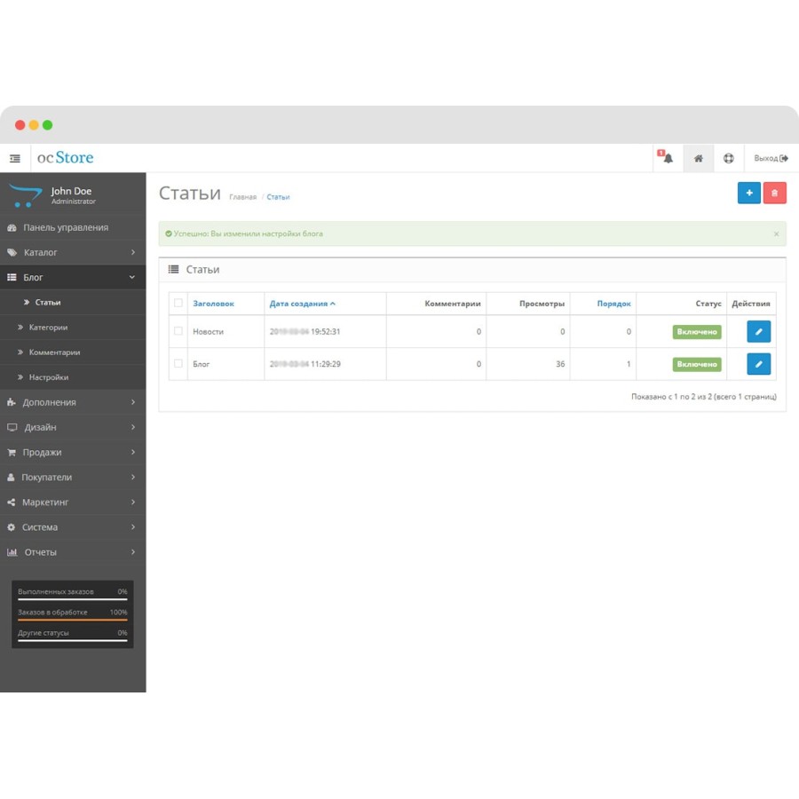Click Включено status badge for Блог
This screenshot has width=799, height=799.
pos(697,364)
